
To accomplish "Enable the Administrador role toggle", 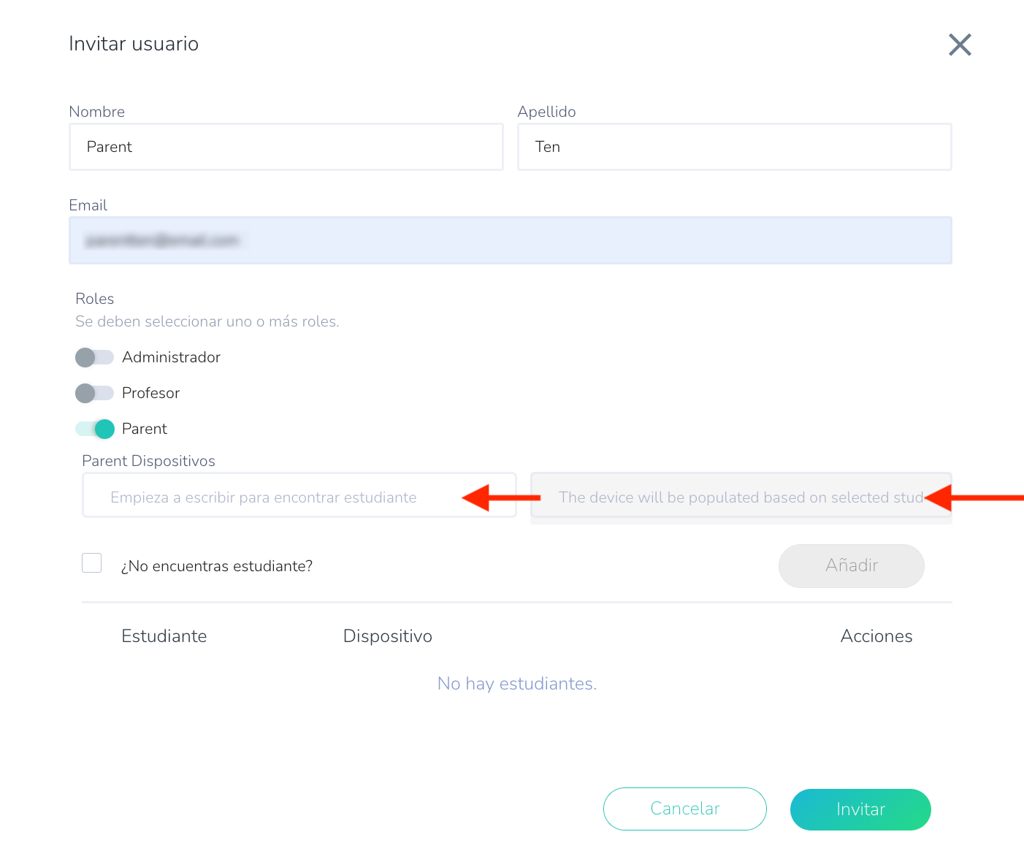I will coord(94,357).
